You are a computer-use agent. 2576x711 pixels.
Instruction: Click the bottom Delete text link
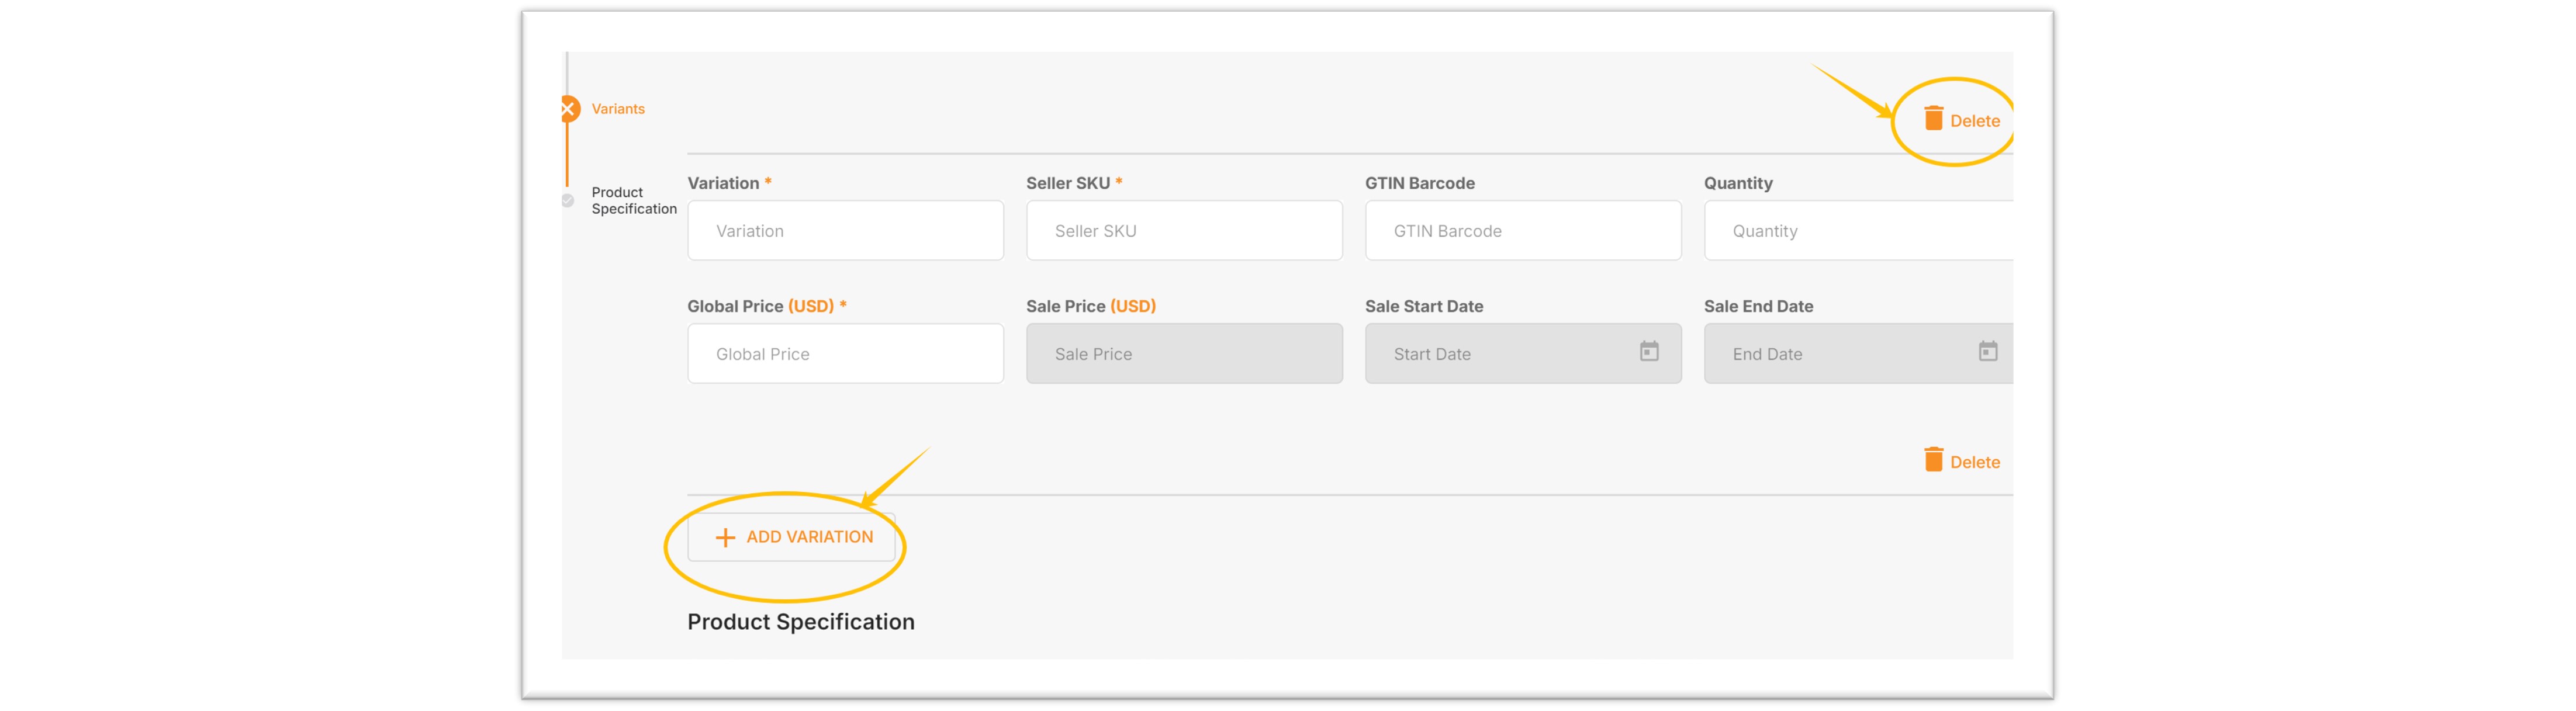[x=1974, y=462]
